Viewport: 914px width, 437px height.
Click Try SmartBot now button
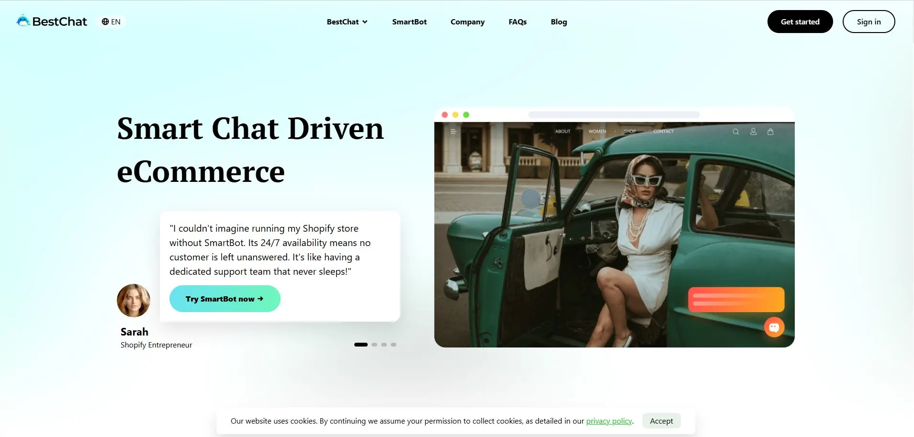(225, 299)
